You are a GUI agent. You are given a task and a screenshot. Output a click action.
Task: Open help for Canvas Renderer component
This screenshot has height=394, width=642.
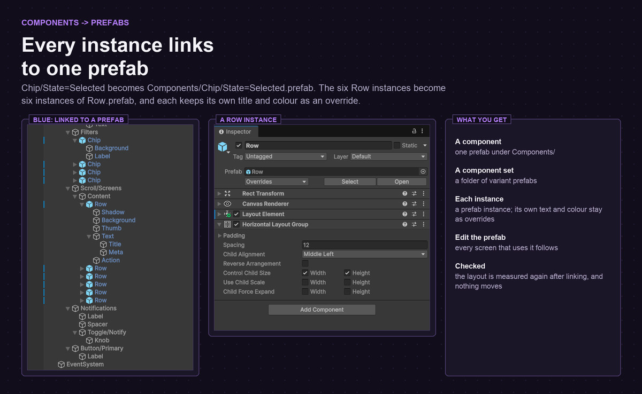(x=405, y=204)
